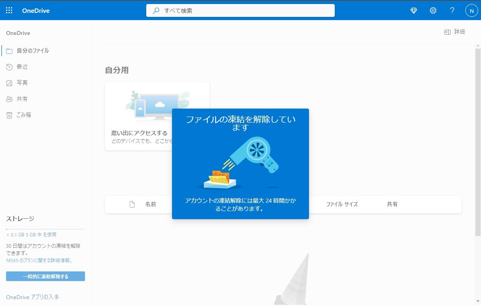
Task: Open the 共有 shared files section
Action: [x=22, y=99]
